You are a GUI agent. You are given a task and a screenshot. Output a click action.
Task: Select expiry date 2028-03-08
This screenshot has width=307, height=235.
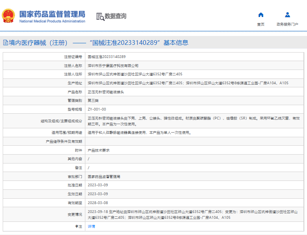click(98, 203)
